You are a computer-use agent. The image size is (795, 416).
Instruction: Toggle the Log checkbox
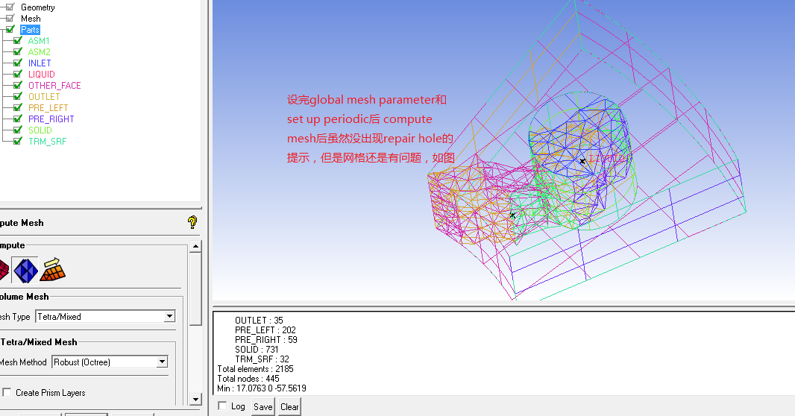point(222,406)
